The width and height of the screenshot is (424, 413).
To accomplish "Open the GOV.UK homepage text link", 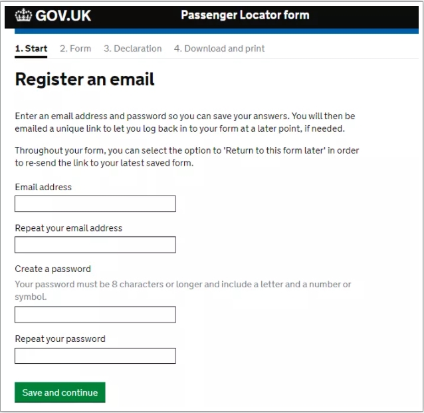I will click(x=63, y=15).
